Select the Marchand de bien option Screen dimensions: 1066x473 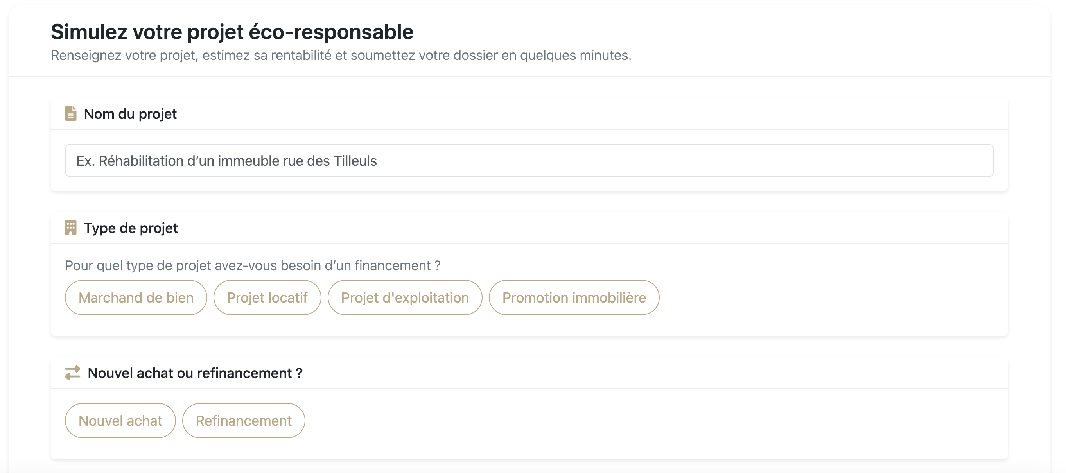coord(136,297)
